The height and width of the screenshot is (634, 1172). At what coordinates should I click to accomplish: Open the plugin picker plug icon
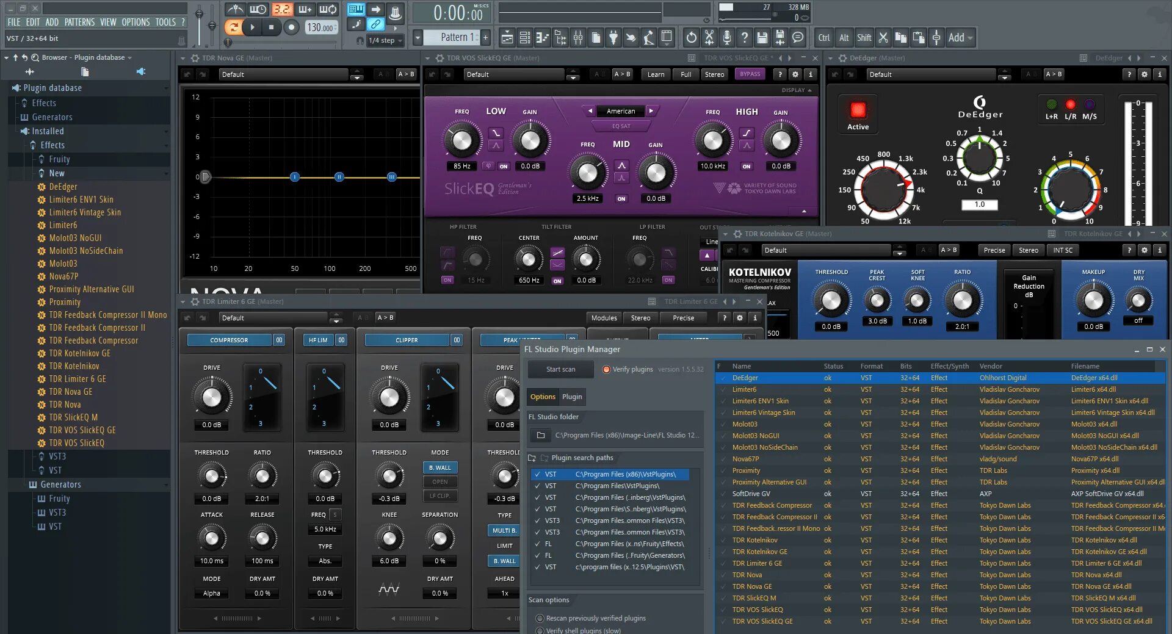(x=613, y=38)
